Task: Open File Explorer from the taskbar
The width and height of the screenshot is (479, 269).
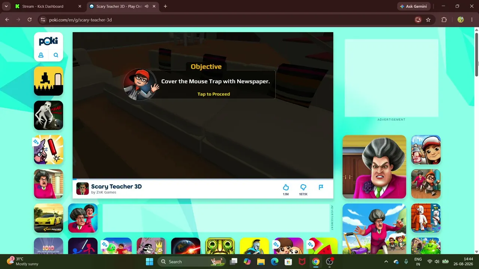Action: (261, 262)
